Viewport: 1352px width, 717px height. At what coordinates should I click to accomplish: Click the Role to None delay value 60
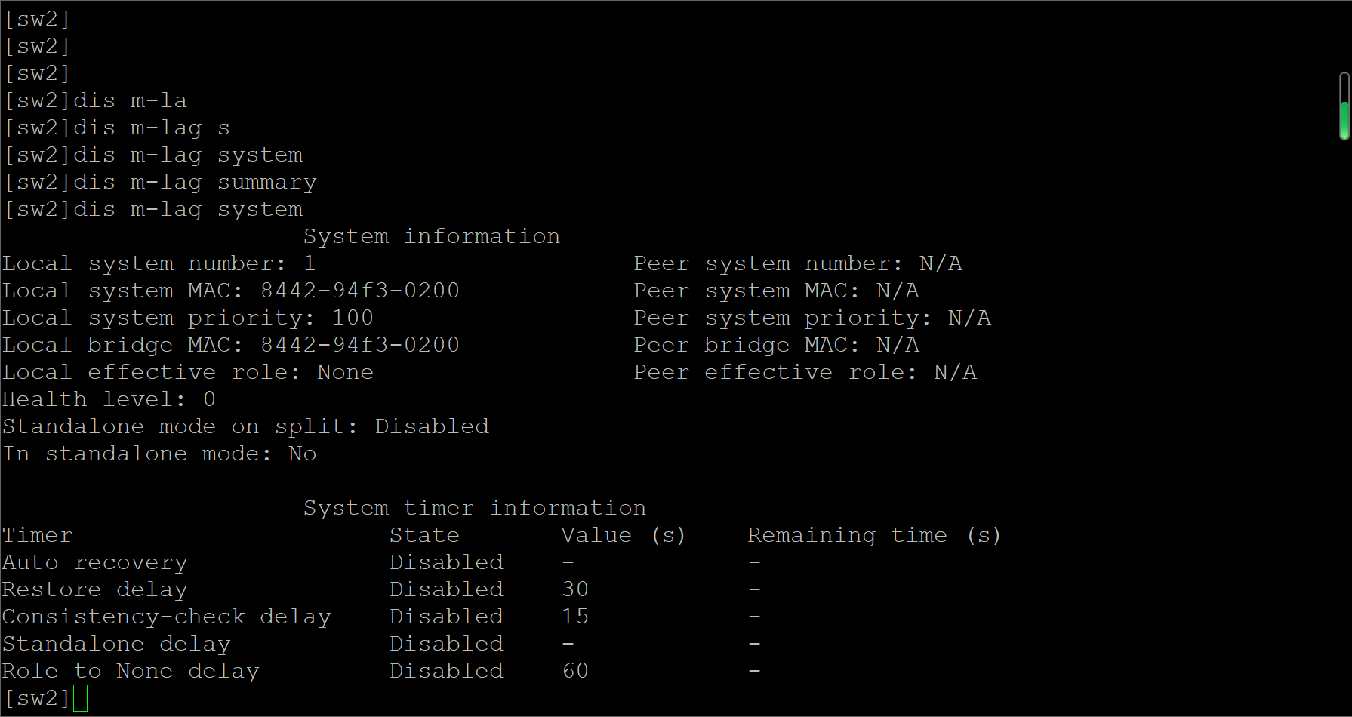pos(575,671)
